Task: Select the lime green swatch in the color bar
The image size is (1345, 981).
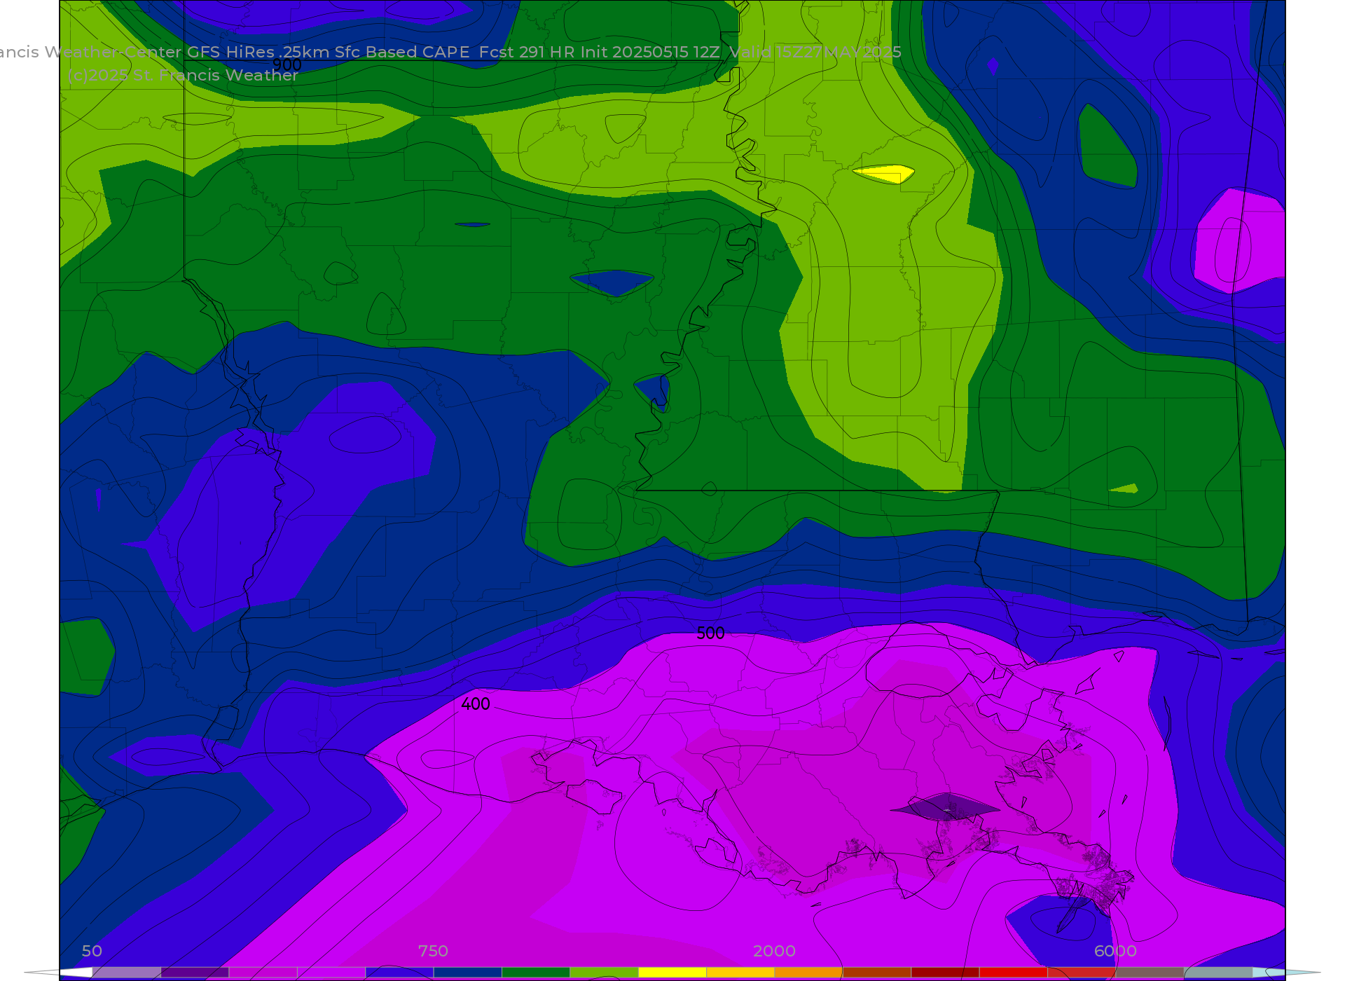Action: (604, 973)
